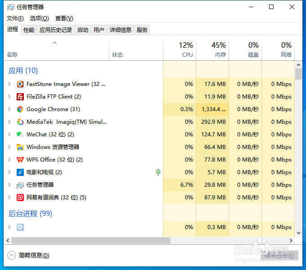Viewport: 306px width, 270px height.
Task: Click the WeChat icon
Action: click(x=20, y=135)
